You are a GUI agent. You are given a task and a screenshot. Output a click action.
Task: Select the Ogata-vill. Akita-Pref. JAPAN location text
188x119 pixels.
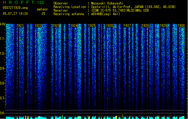tap(133, 7)
